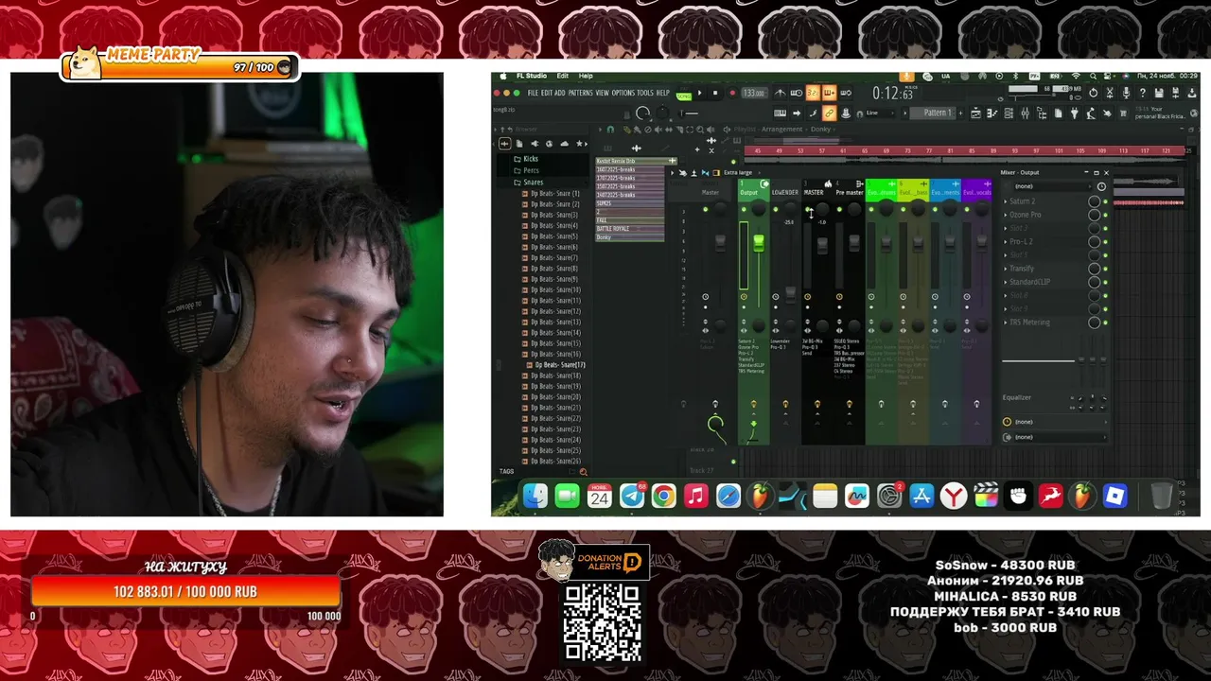Click the link/chain toolbar icon highlighted orange
The image size is (1211, 681).
tap(829, 113)
